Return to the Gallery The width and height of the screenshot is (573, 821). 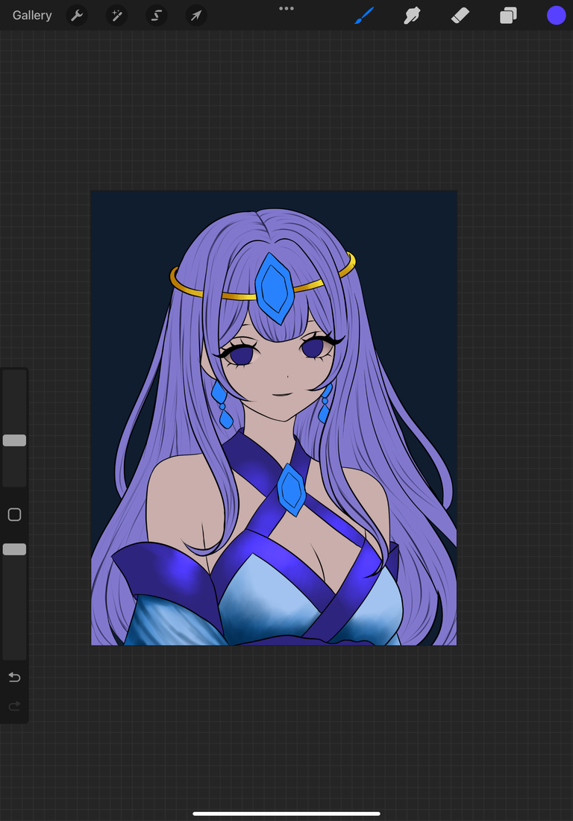[x=32, y=15]
